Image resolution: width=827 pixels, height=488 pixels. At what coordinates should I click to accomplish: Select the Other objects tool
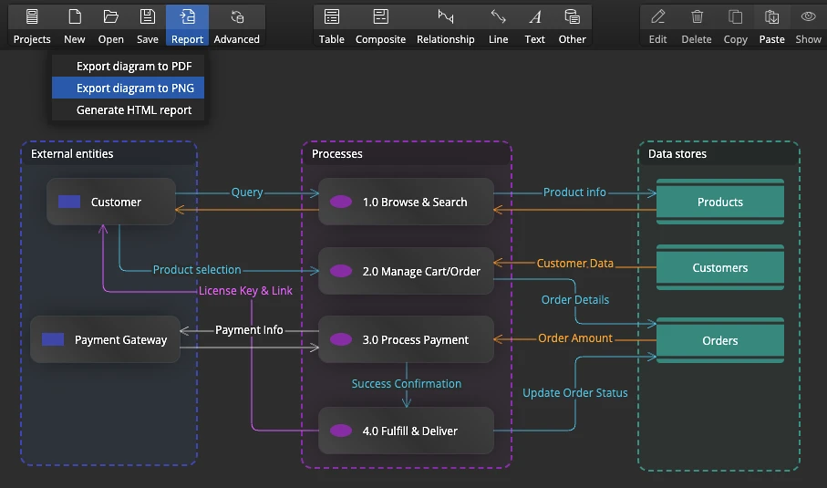(573, 26)
